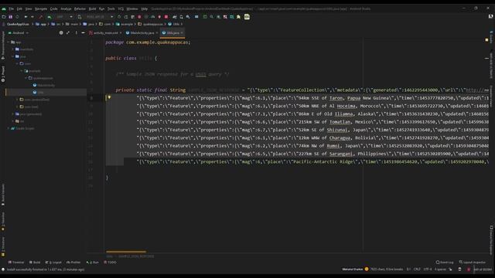495x278 pixels.
Task: Click the rightmost yellow toolbar icon
Action: coord(247,17)
